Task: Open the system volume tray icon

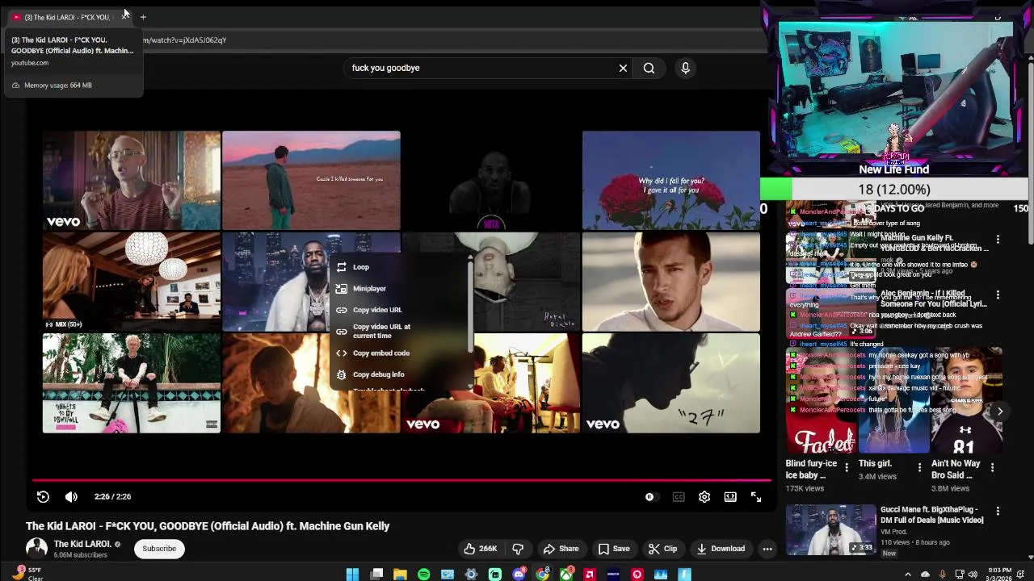Action: (x=973, y=575)
